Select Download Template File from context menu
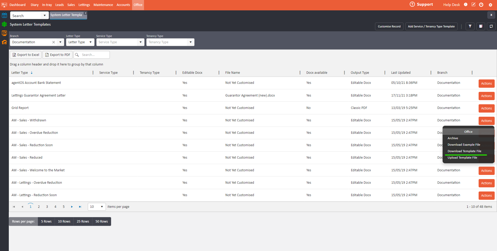 click(x=464, y=151)
